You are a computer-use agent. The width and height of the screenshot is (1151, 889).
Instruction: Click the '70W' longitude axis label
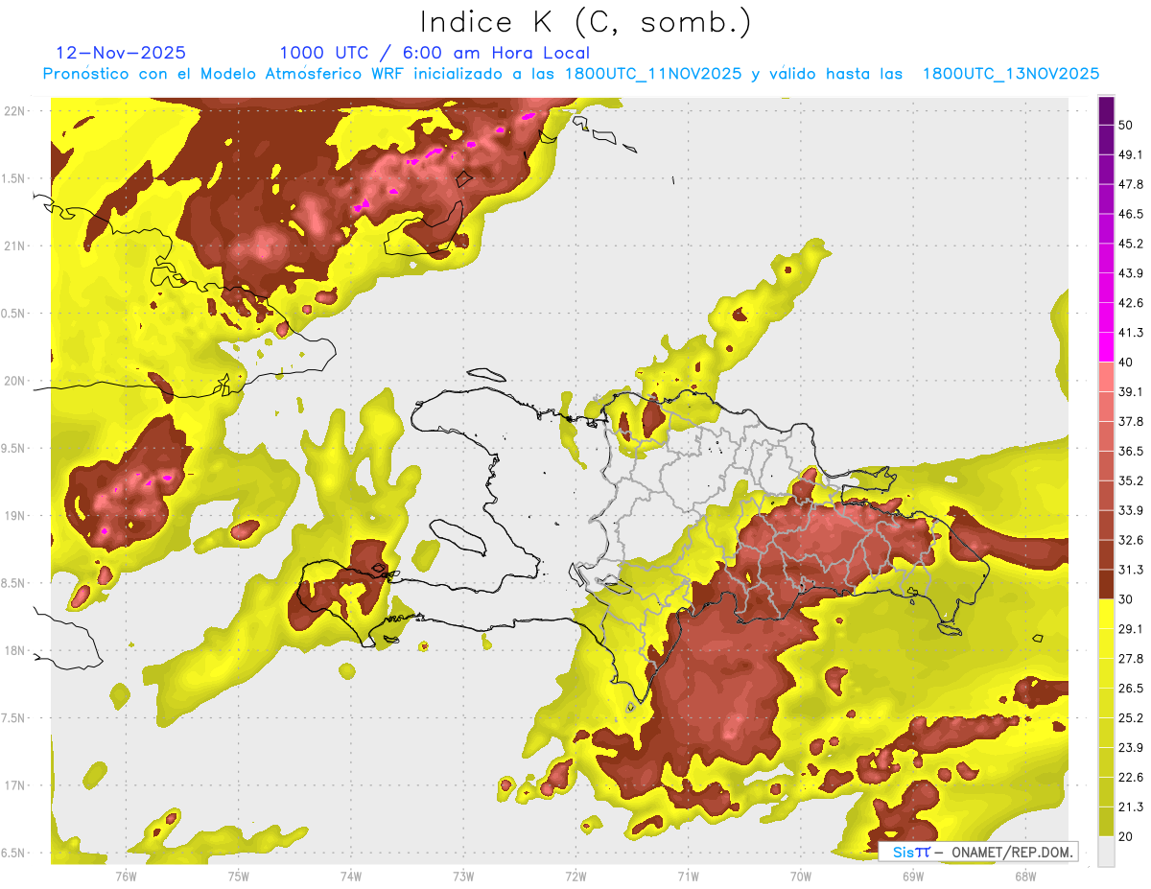click(x=801, y=877)
